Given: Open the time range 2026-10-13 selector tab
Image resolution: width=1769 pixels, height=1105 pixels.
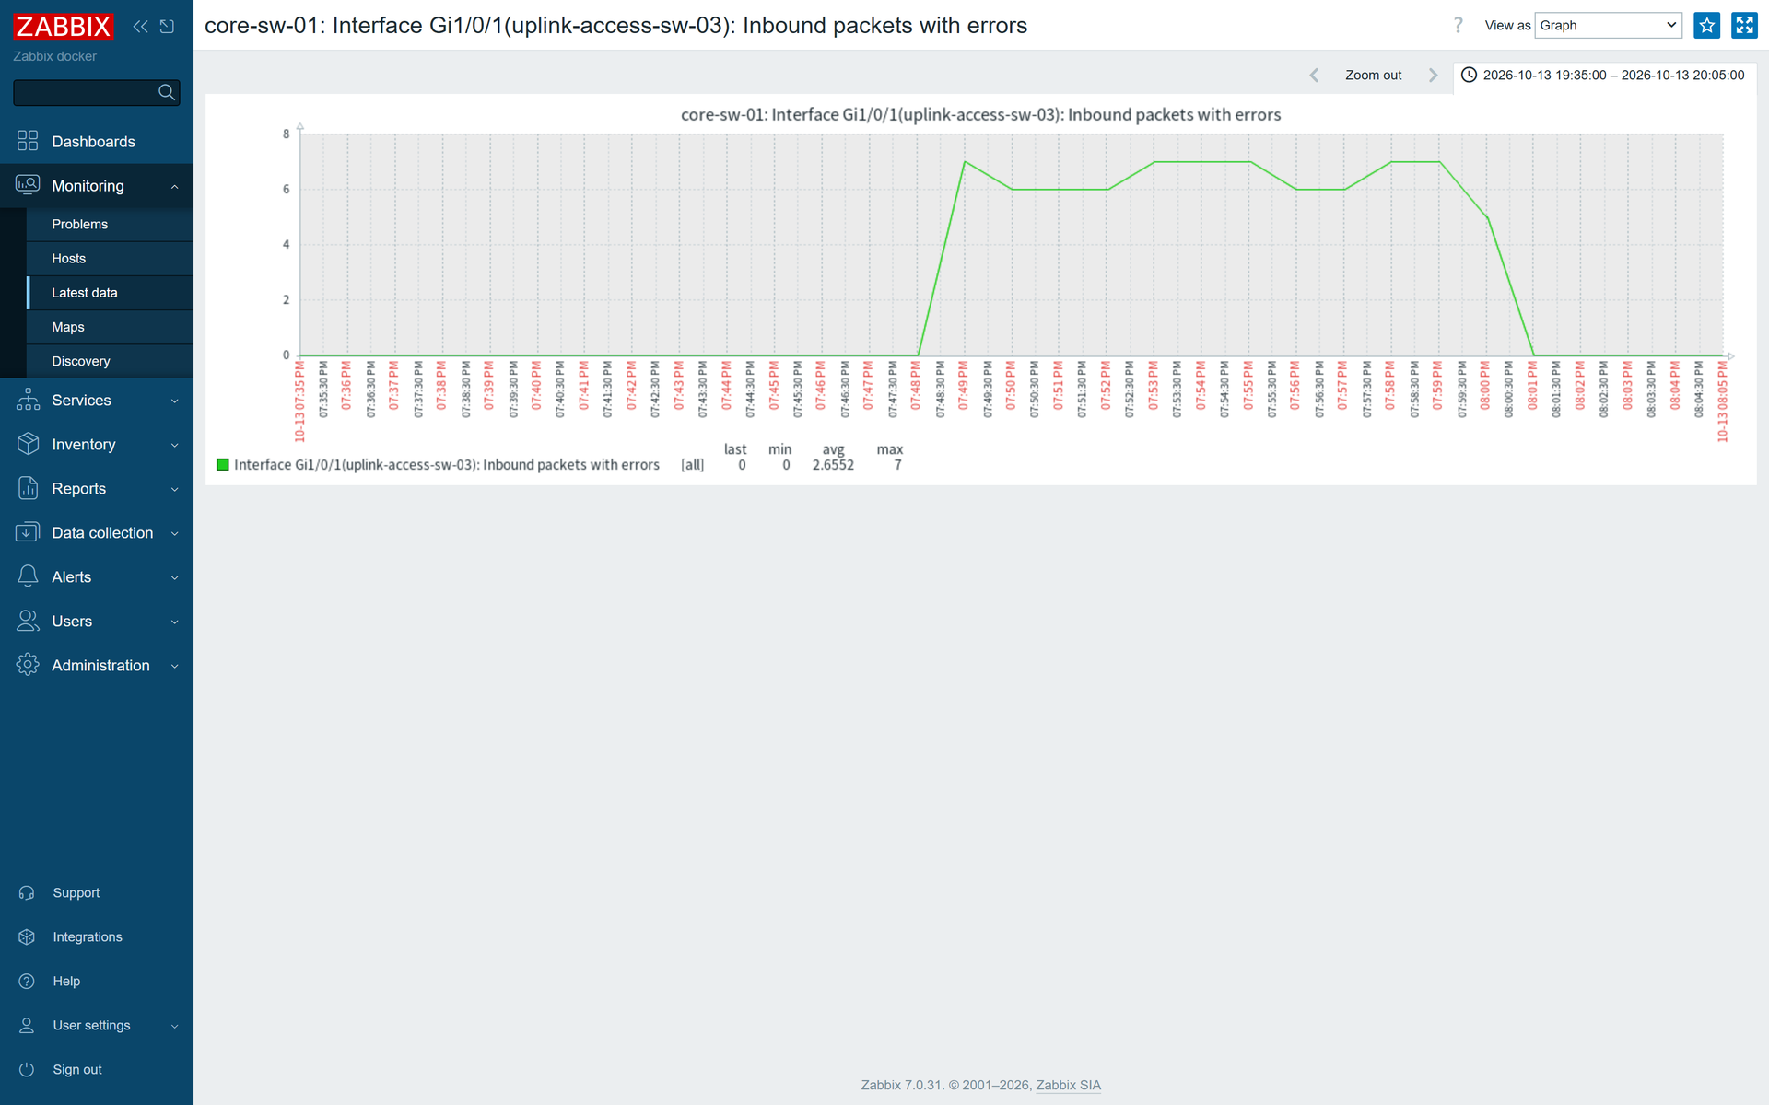Looking at the screenshot, I should click(x=1605, y=76).
